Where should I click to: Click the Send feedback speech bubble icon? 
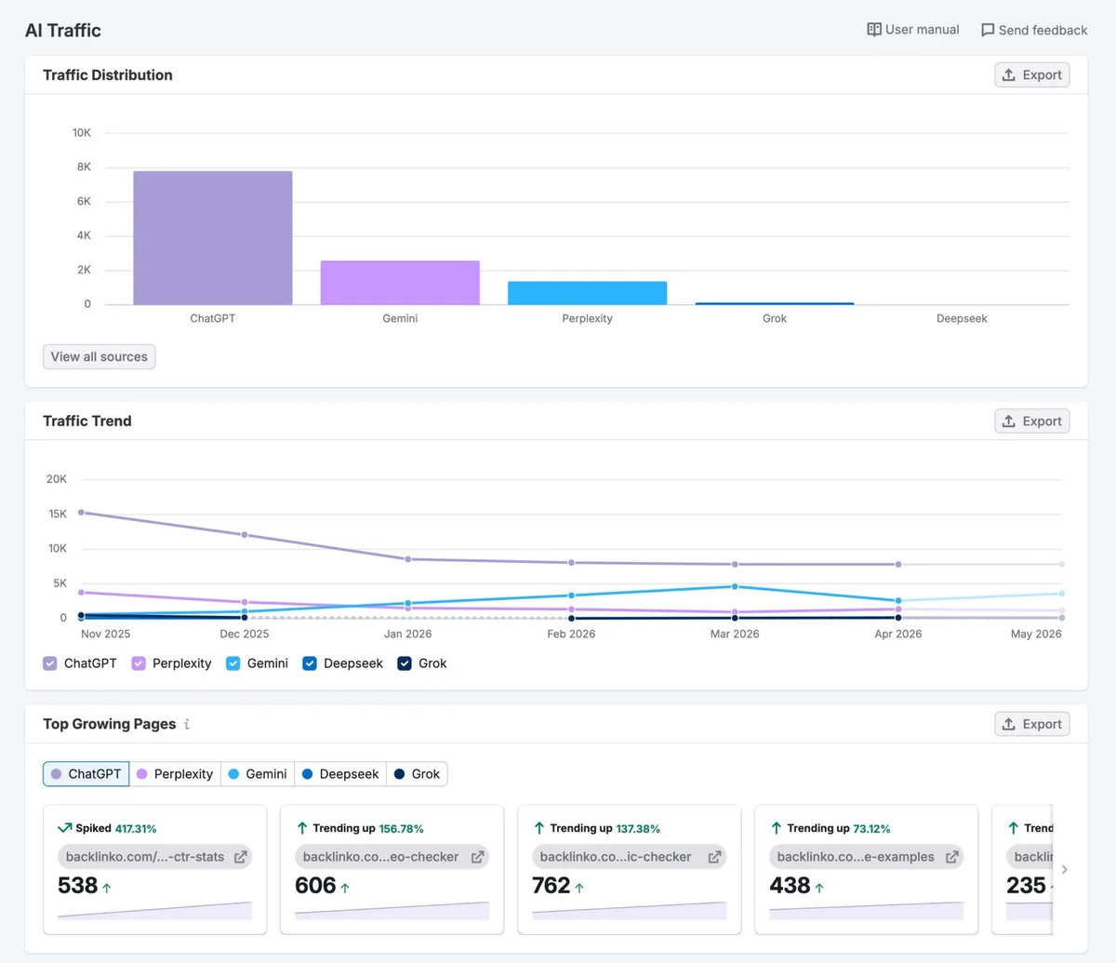coord(988,30)
